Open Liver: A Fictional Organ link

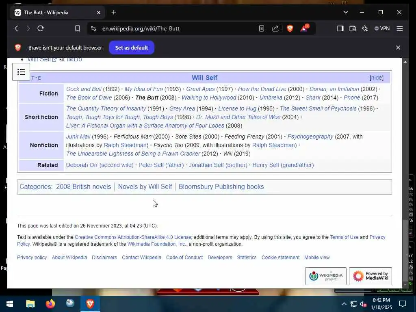(145, 126)
